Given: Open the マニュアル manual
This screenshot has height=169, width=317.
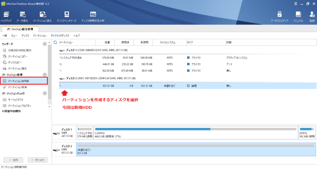Looking at the screenshot, I should pyautogui.click(x=298, y=16).
